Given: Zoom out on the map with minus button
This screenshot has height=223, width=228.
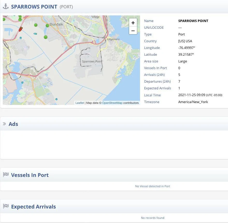Looking at the screenshot, I should pyautogui.click(x=133, y=31).
